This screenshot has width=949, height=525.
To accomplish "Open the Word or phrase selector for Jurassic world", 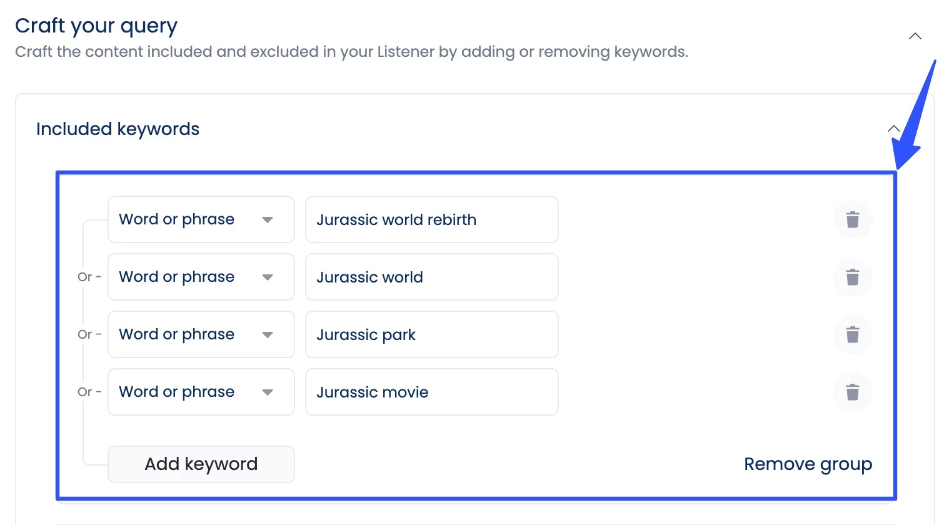I will pyautogui.click(x=200, y=277).
